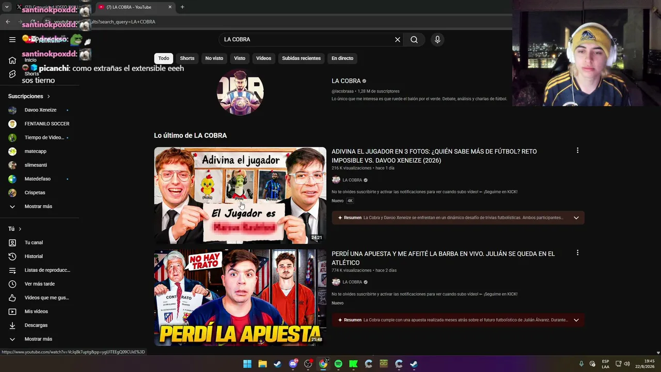This screenshot has width=661, height=372.
Task: Click the microphone icon in system tray
Action: [581, 364]
